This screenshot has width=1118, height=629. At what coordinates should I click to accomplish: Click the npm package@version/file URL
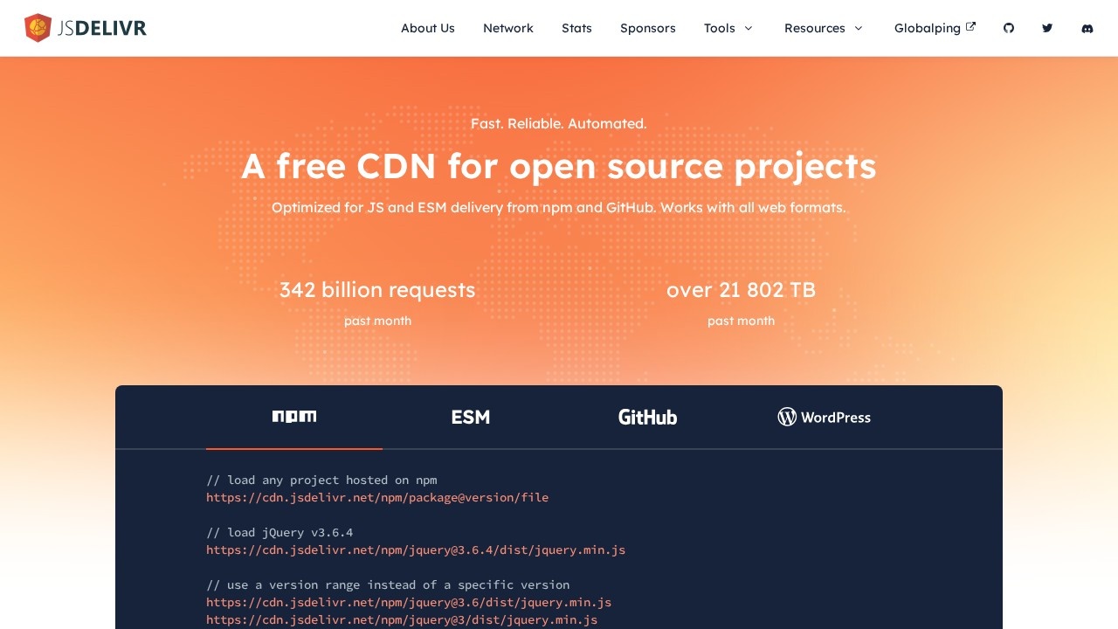click(x=377, y=498)
